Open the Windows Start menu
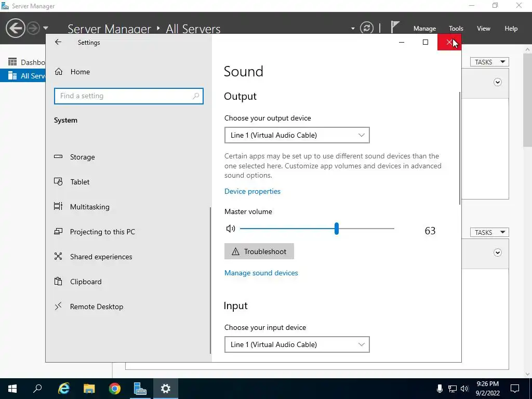Screen dimensions: 532x399 point(12,389)
